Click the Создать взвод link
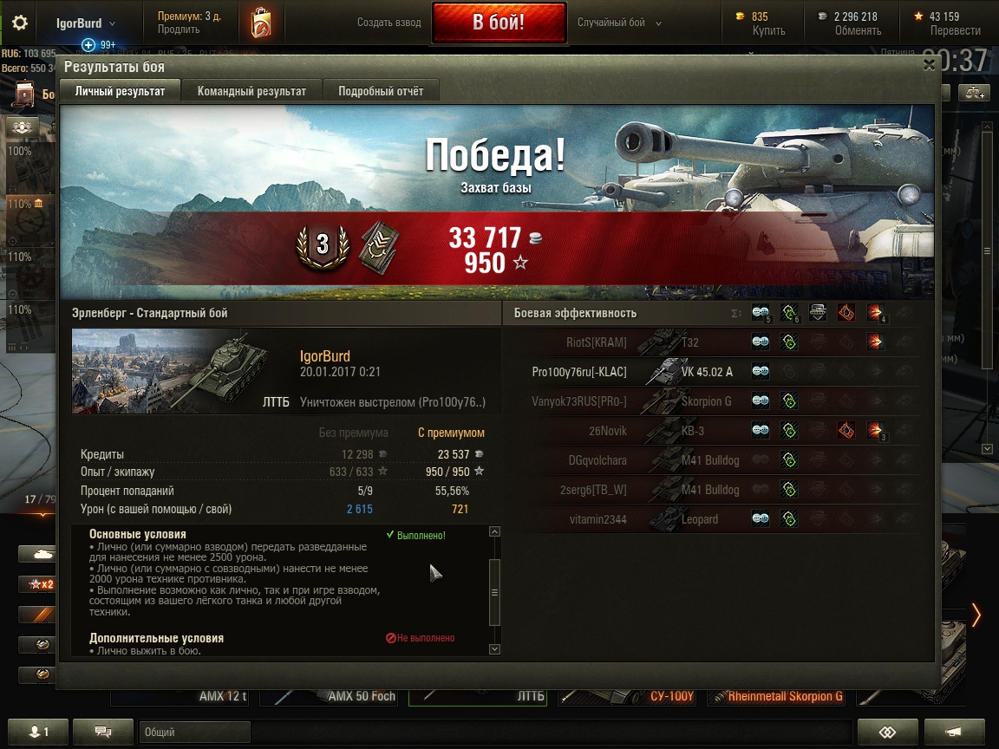Viewport: 999px width, 749px height. 388,23
